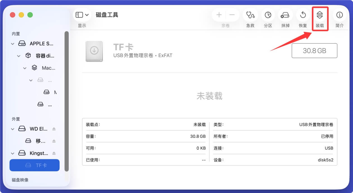This screenshot has width=353, height=193.
Task: Toggle the sidebar view icon
Action: 79,14
